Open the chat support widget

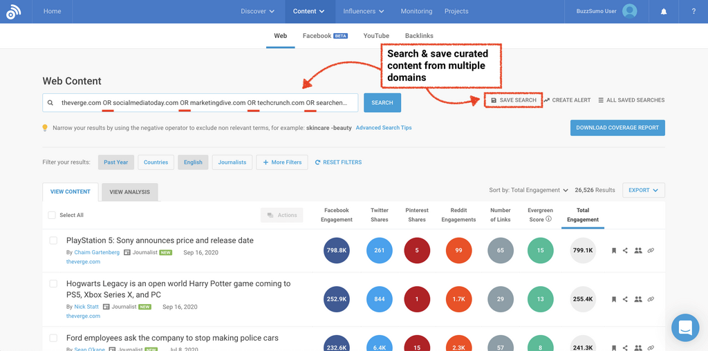685,328
